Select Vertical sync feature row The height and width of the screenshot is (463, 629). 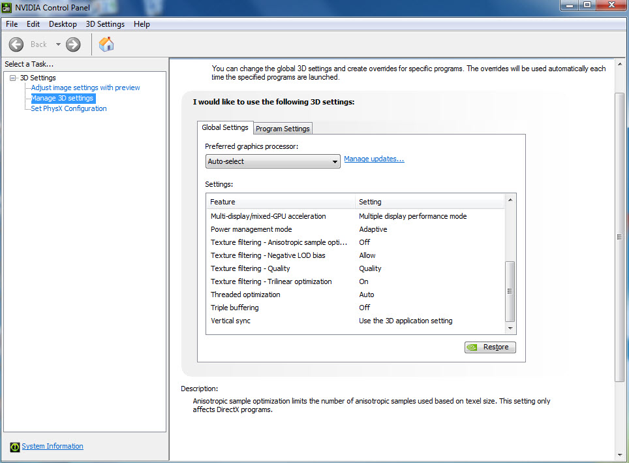click(356, 321)
